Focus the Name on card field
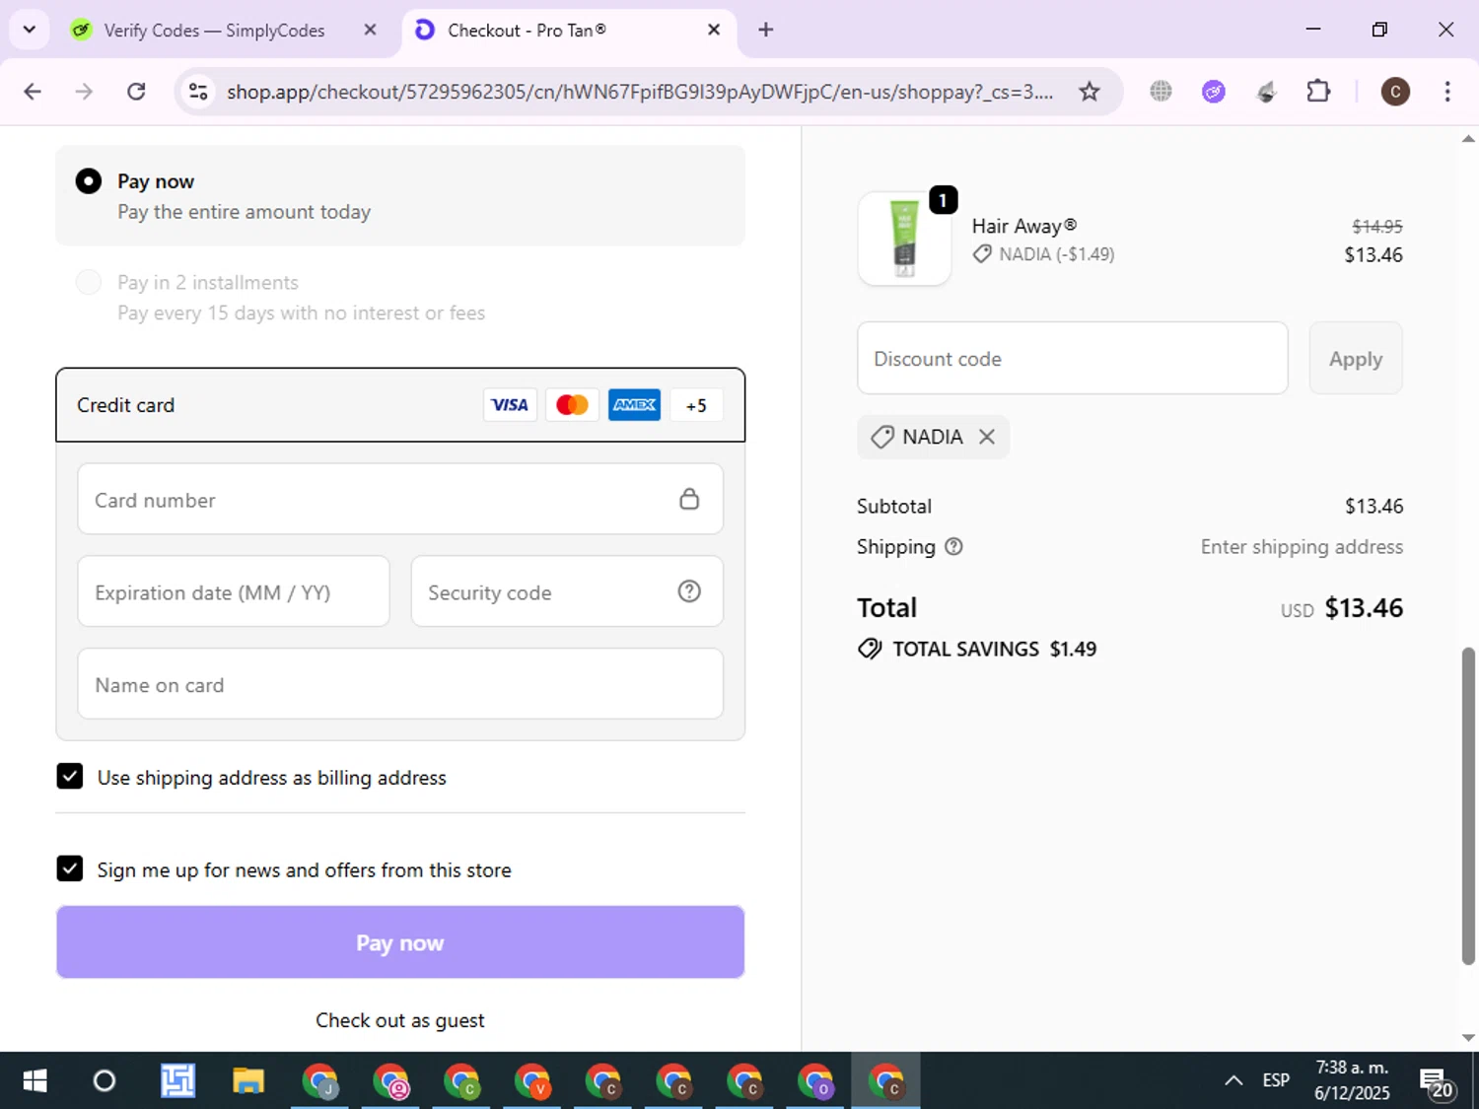Viewport: 1479px width, 1109px height. tap(400, 684)
